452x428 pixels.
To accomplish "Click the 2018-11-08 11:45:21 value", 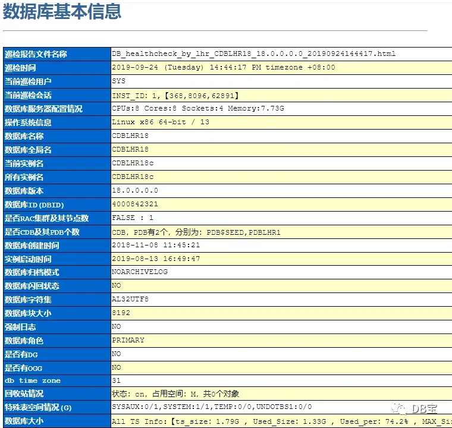I will coord(156,246).
